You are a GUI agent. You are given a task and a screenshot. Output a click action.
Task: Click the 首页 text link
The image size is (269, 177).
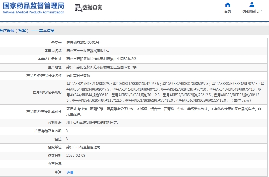pos(228,11)
